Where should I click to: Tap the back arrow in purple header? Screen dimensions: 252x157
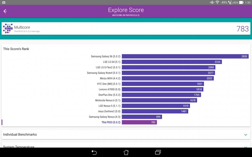(x=5, y=11)
